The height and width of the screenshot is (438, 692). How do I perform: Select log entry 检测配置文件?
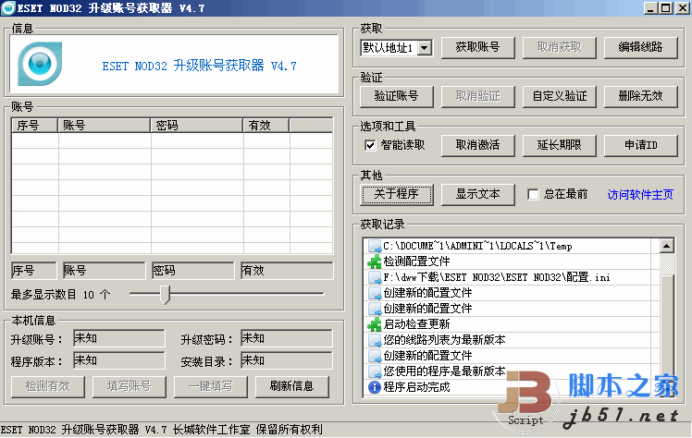click(512, 262)
